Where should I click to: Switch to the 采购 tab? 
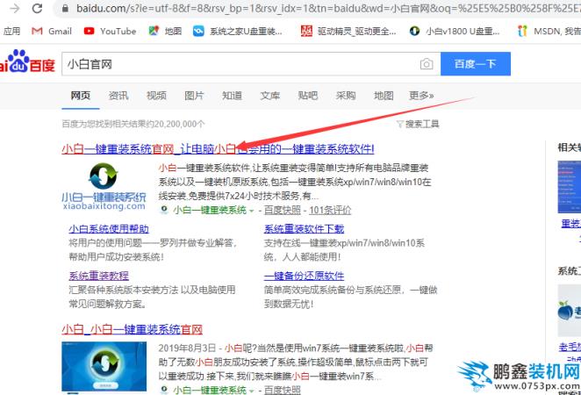(x=346, y=96)
